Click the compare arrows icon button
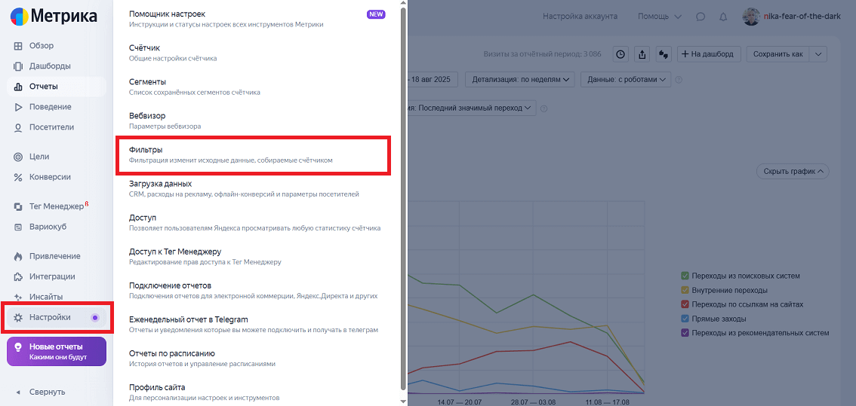The height and width of the screenshot is (406, 856). (x=664, y=54)
